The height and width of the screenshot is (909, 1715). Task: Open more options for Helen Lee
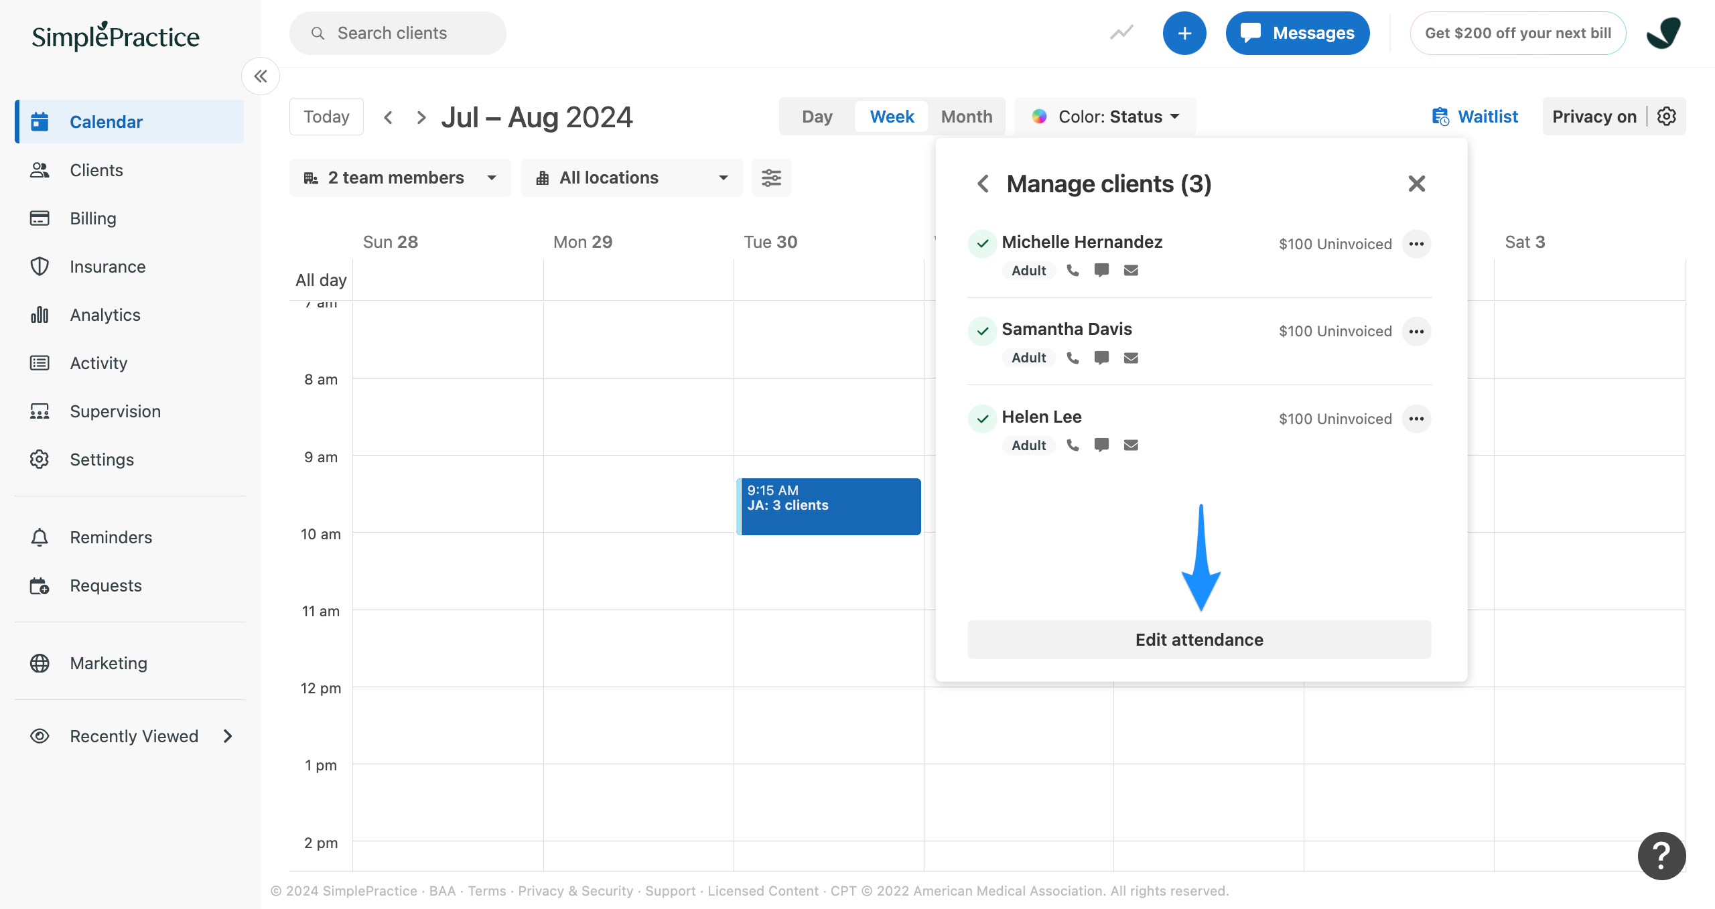click(x=1416, y=419)
